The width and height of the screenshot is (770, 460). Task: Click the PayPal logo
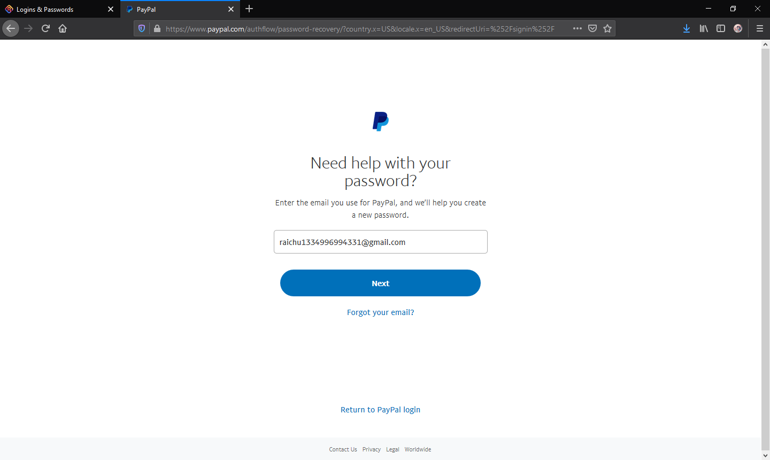pyautogui.click(x=381, y=121)
